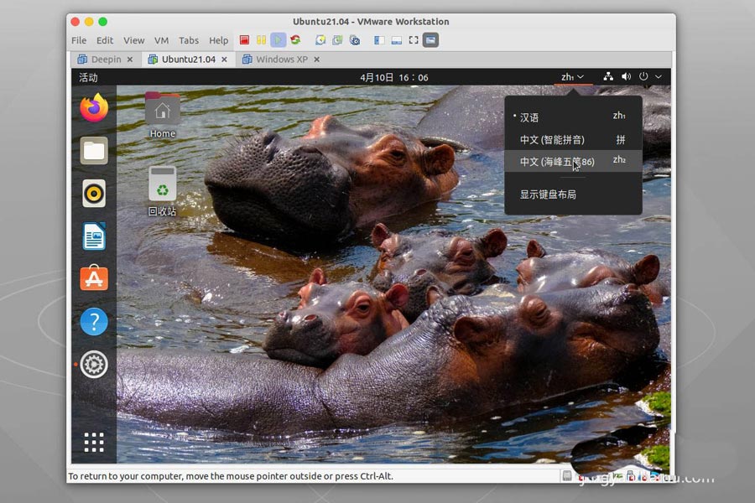This screenshot has height=503, width=755.
Task: Open Firefox from the Ubuntu dock
Action: pyautogui.click(x=94, y=108)
